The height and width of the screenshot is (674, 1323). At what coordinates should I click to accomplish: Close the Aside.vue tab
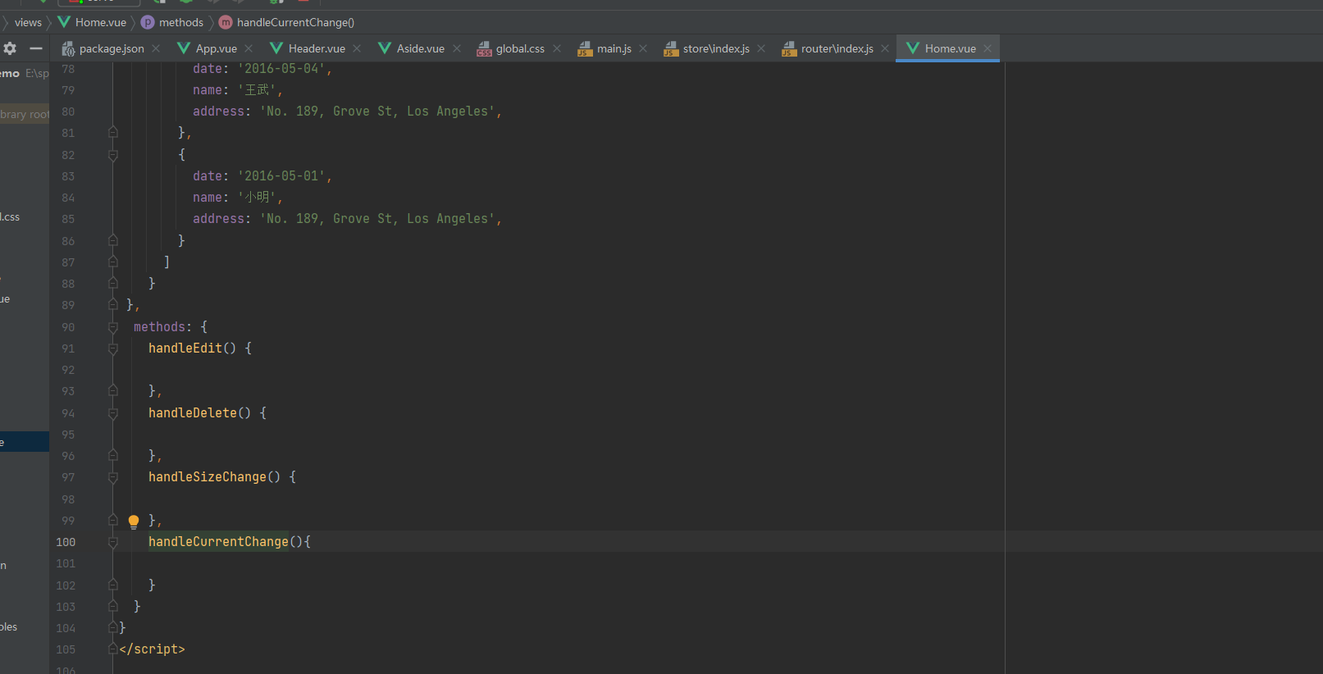[x=457, y=48]
